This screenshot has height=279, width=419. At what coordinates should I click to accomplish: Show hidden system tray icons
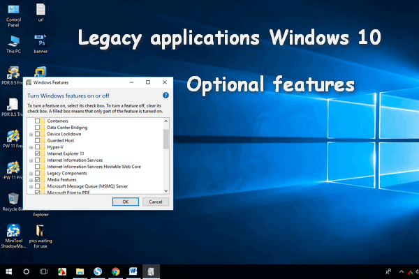(402, 271)
